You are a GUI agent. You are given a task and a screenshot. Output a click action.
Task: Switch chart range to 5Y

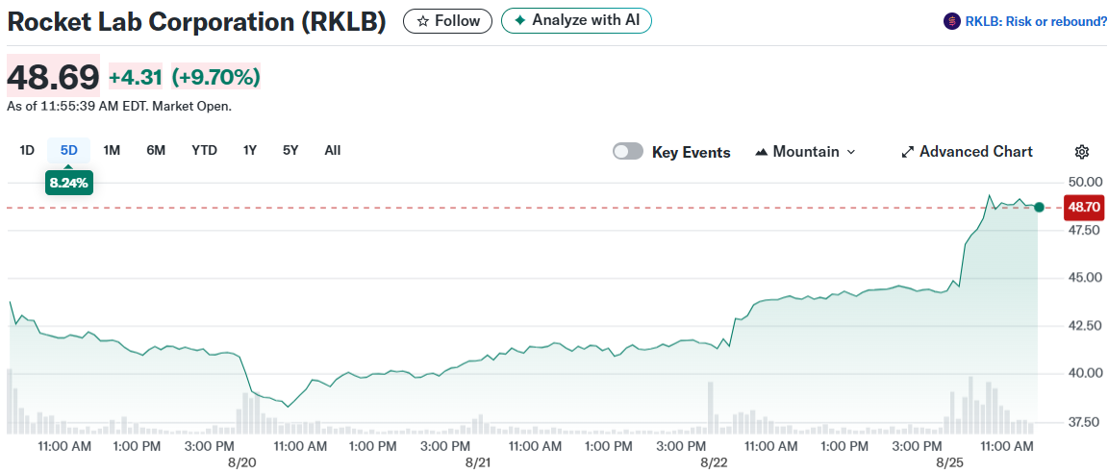(290, 150)
